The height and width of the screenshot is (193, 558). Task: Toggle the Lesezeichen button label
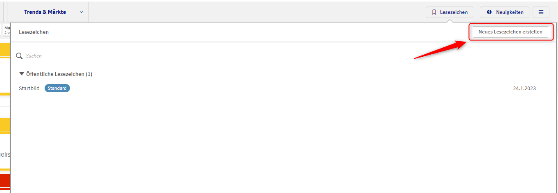454,12
